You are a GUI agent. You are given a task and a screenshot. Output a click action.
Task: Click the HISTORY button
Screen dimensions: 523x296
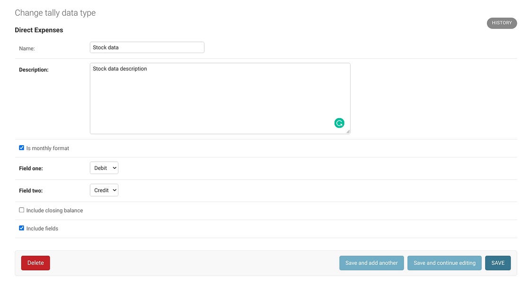[x=502, y=23]
